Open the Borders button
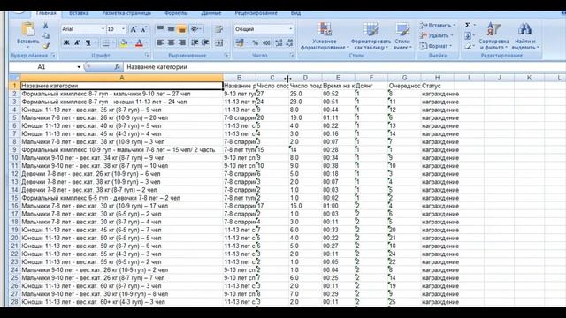566x318 pixels. pos(105,43)
